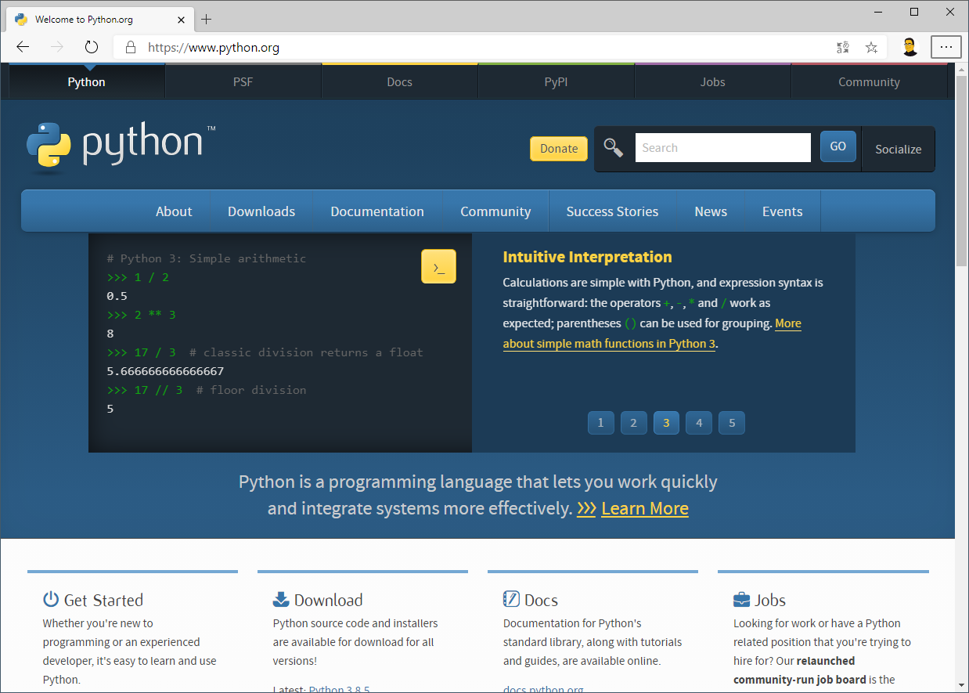Image resolution: width=969 pixels, height=693 pixels.
Task: Expand the Socialize menu
Action: click(x=898, y=149)
